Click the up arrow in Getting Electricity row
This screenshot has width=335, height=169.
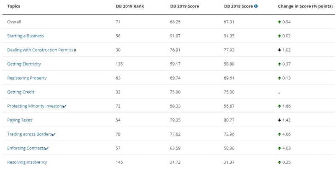pos(279,64)
